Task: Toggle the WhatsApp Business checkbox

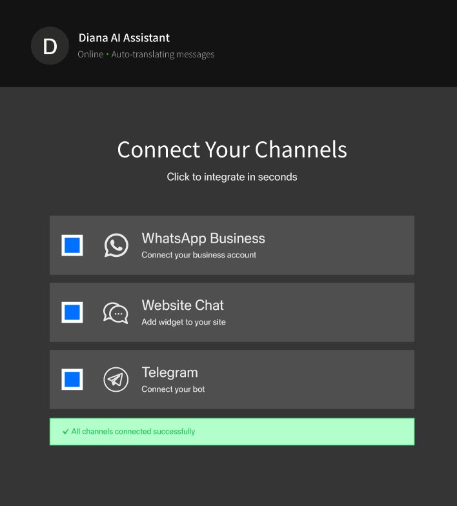Action: tap(72, 245)
